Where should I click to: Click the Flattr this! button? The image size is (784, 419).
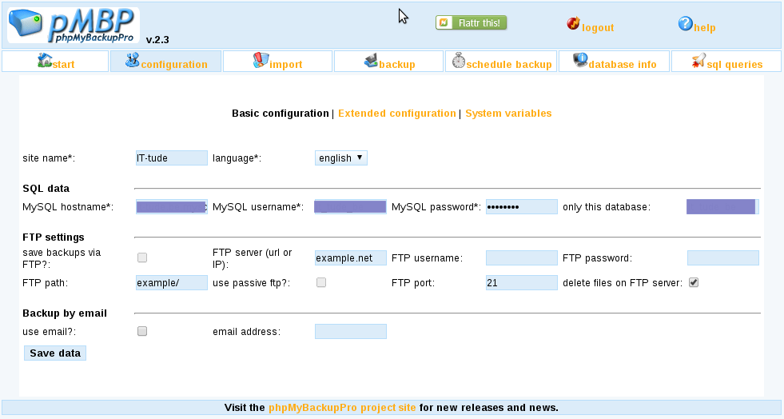pos(471,22)
